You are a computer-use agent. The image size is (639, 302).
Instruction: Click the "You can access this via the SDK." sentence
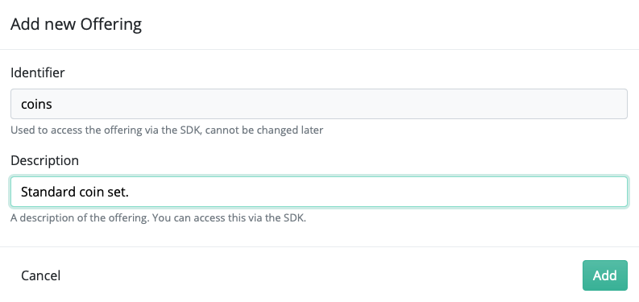click(229, 218)
